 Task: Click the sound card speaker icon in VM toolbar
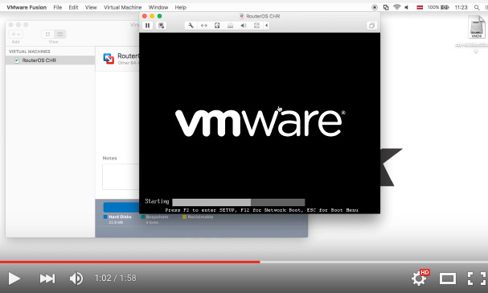point(244,26)
